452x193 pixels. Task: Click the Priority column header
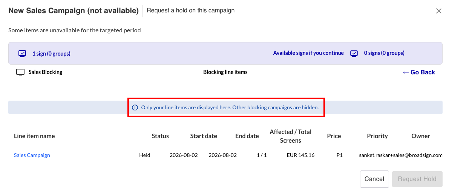pos(377,136)
